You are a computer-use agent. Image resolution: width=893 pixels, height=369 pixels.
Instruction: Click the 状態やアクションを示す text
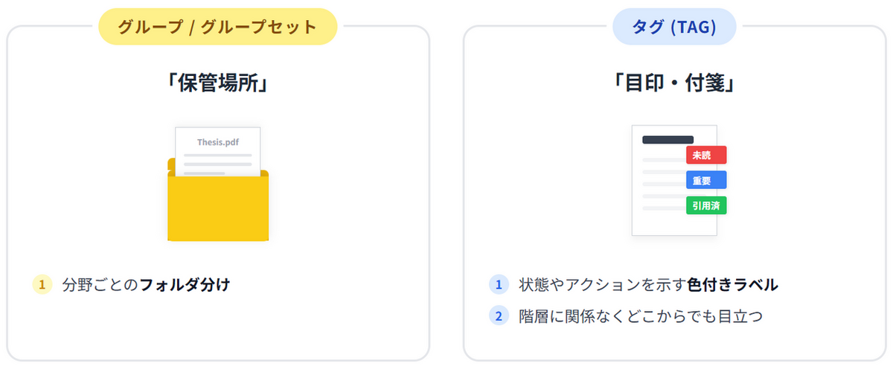(602, 284)
